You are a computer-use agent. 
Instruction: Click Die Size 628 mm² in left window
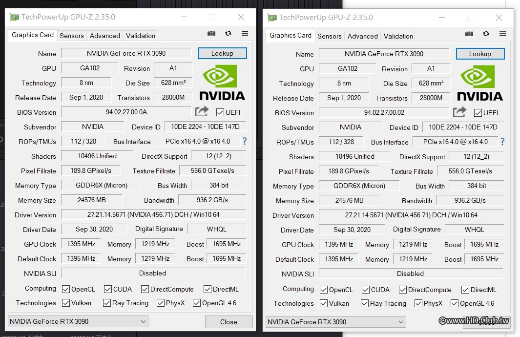click(173, 83)
